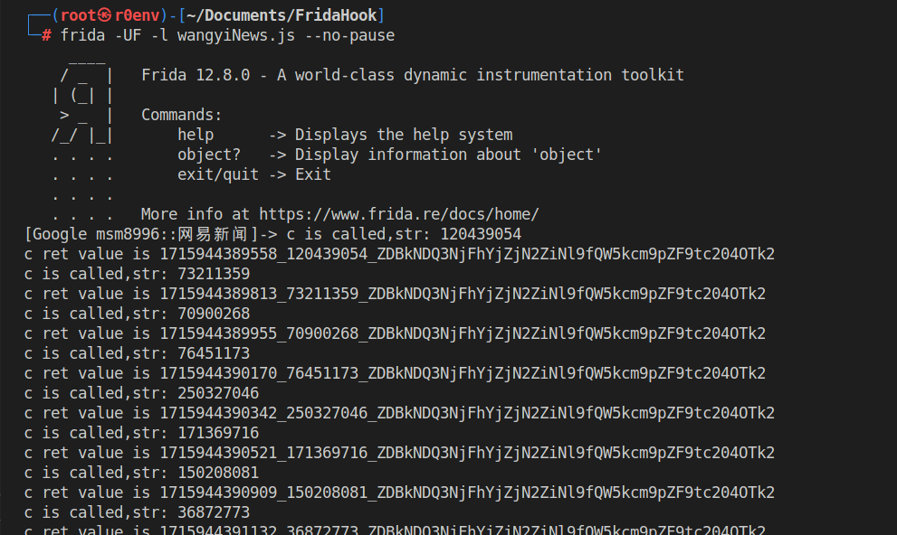The width and height of the screenshot is (897, 535).
Task: Click ret value line containing 1715944389813
Action: (395, 294)
